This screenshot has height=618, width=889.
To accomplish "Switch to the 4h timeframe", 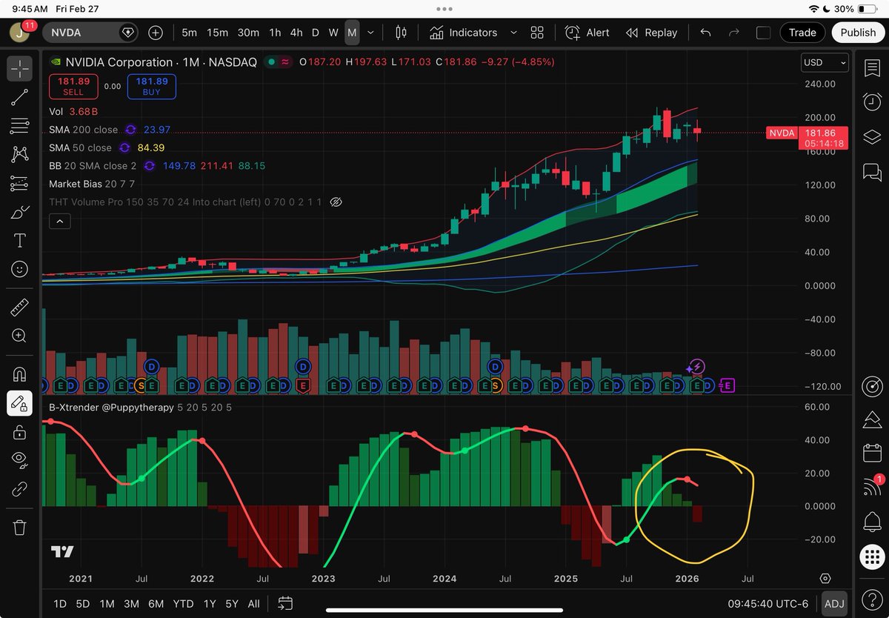I will click(296, 33).
